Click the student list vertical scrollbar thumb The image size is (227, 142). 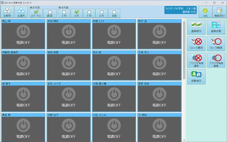(x=184, y=50)
